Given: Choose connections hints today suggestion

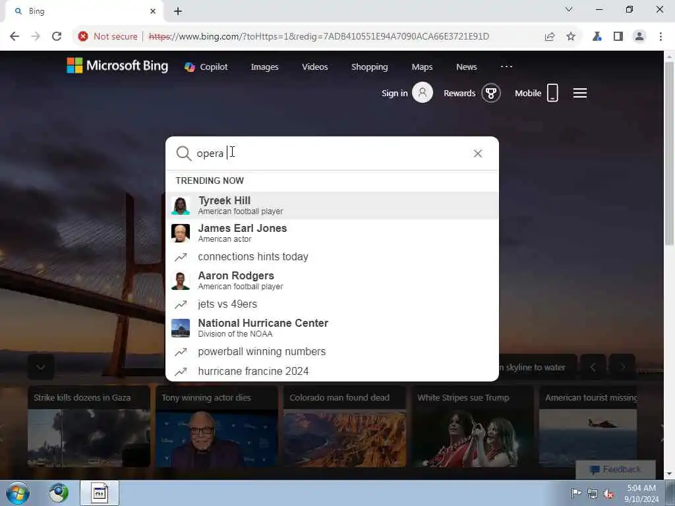Looking at the screenshot, I should pyautogui.click(x=332, y=257).
